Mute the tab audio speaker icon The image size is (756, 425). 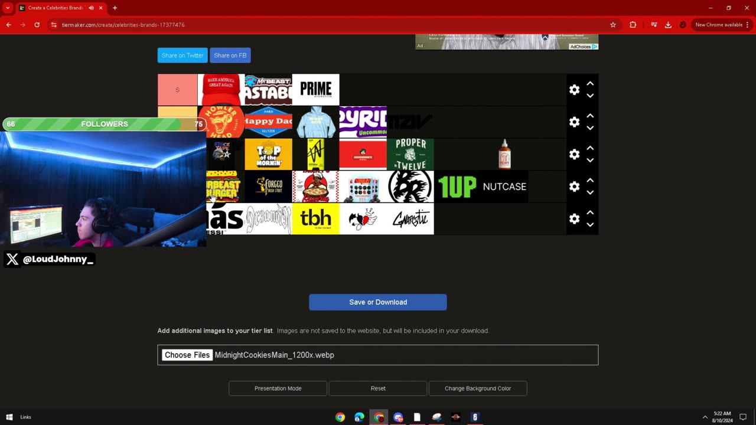[x=91, y=8]
